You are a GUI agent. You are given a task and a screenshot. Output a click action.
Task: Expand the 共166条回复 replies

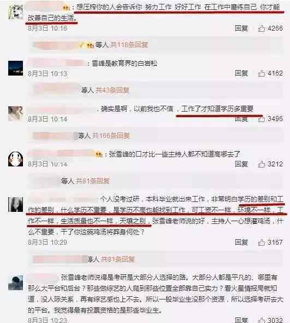click(111, 136)
